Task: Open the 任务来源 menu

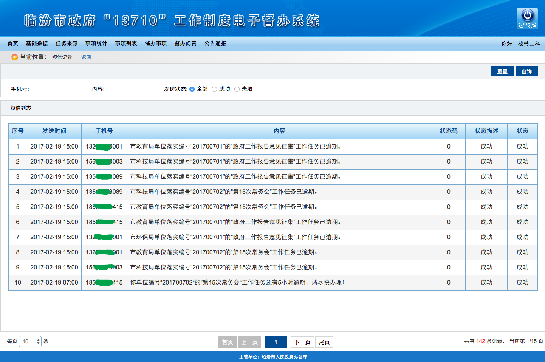Action: point(67,43)
